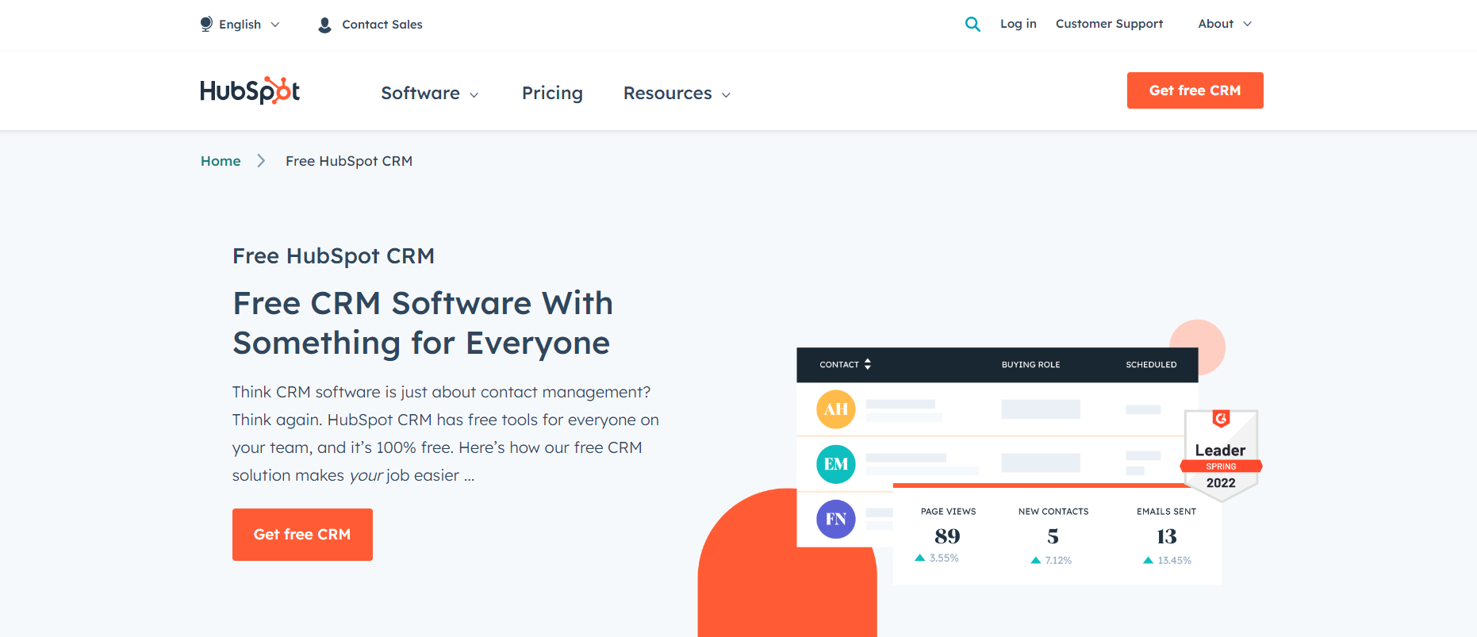Click the CONTACT column sort arrows

[x=868, y=364]
